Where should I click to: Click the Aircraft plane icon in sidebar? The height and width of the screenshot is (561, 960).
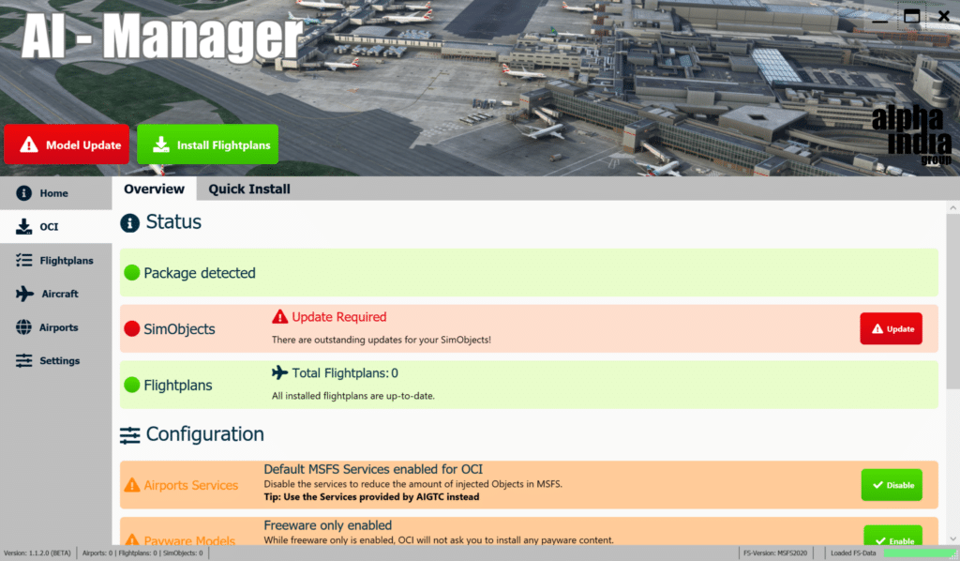(24, 294)
